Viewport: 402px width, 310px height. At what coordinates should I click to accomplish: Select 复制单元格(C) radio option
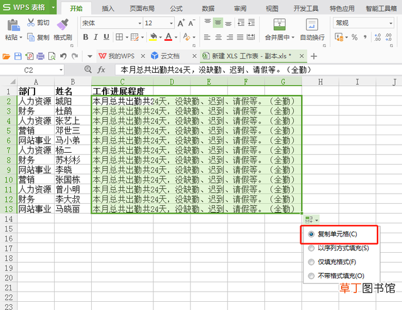pos(312,234)
